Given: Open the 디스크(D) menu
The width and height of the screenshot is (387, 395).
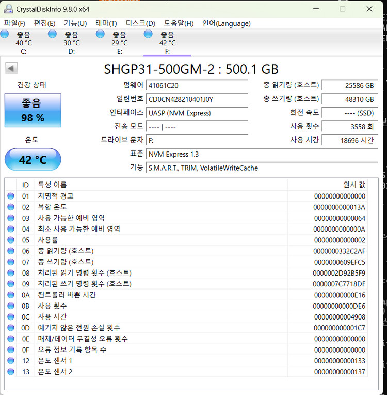Looking at the screenshot, I should coord(140,23).
